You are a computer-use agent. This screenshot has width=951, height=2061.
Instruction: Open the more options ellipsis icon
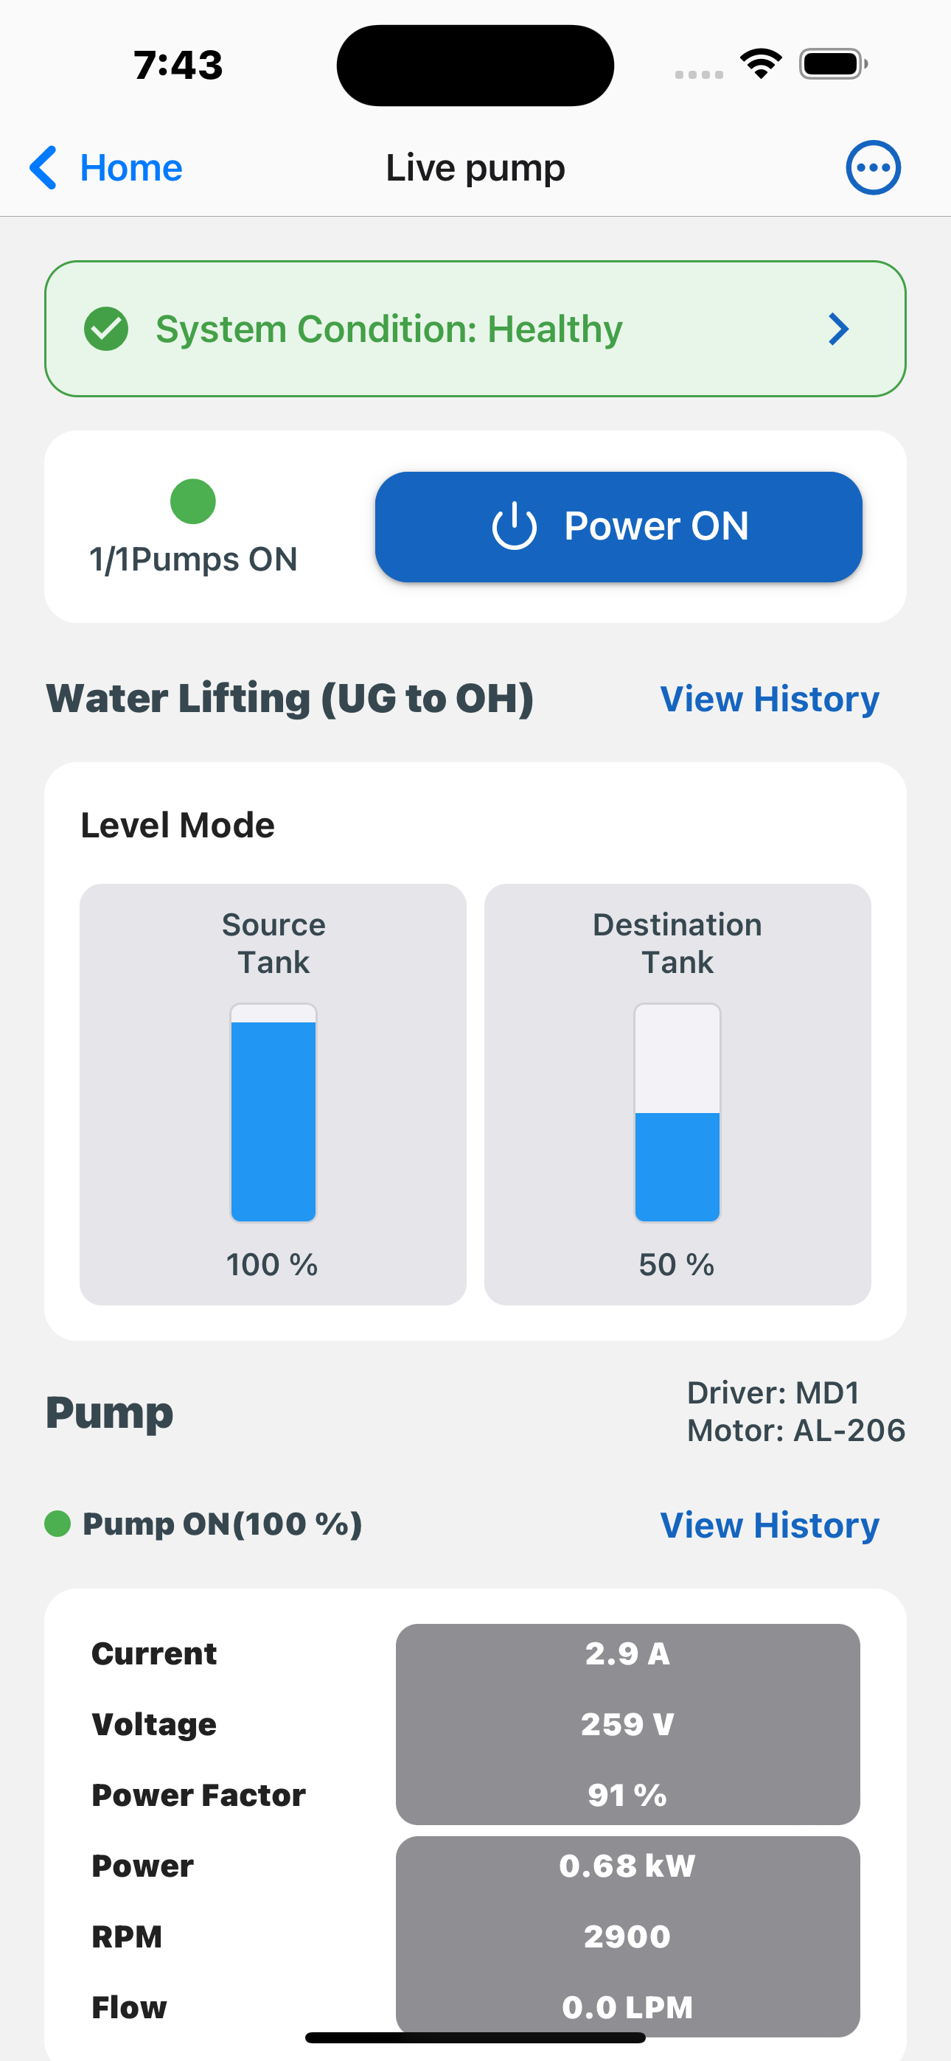(x=874, y=168)
